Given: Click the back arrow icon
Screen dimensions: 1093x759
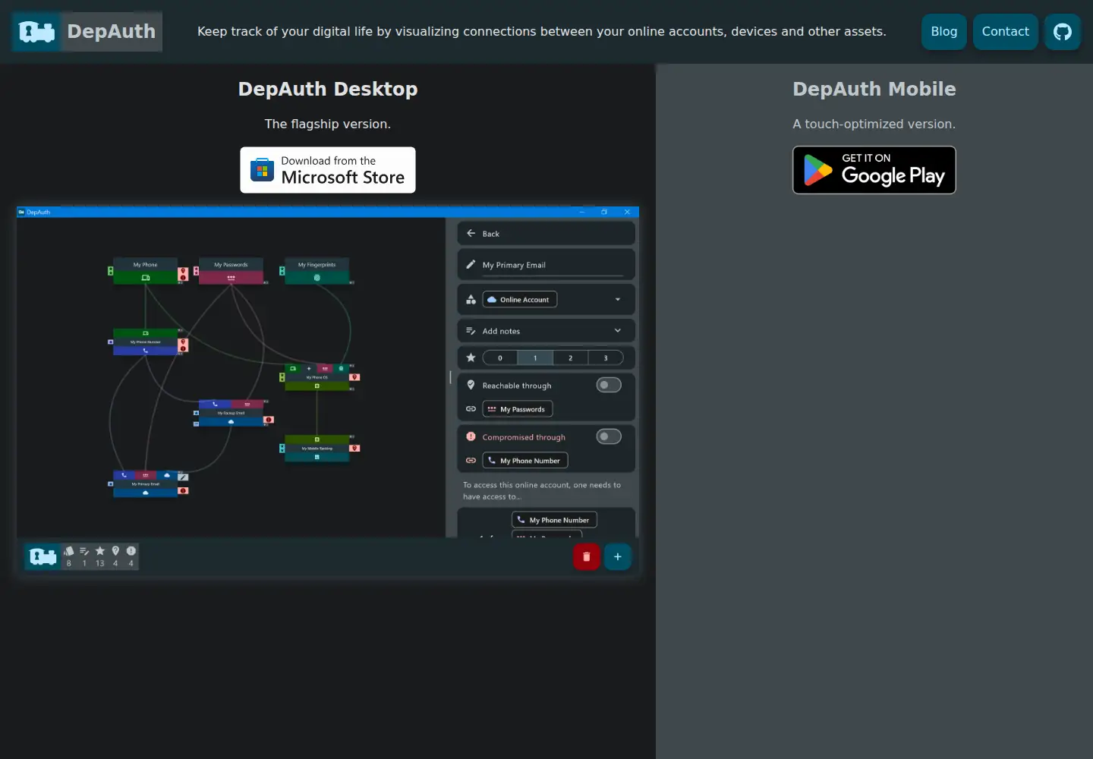Looking at the screenshot, I should (471, 233).
